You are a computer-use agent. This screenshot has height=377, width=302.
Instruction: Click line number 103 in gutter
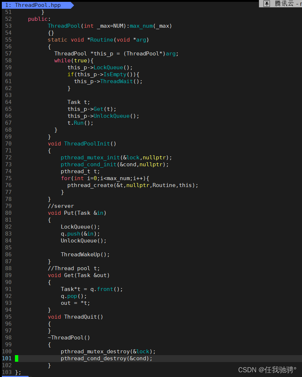click(x=7, y=372)
